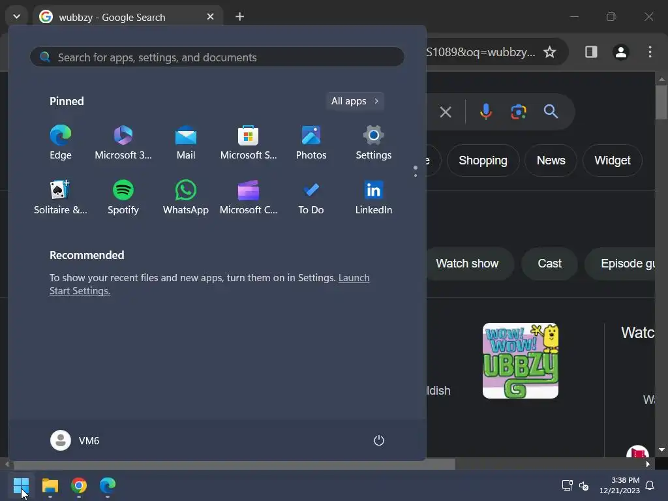
Task: Open a new Chrome tab
Action: click(x=240, y=16)
